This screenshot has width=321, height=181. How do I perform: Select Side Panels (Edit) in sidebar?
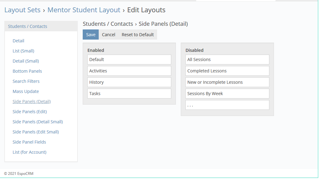[30, 112]
